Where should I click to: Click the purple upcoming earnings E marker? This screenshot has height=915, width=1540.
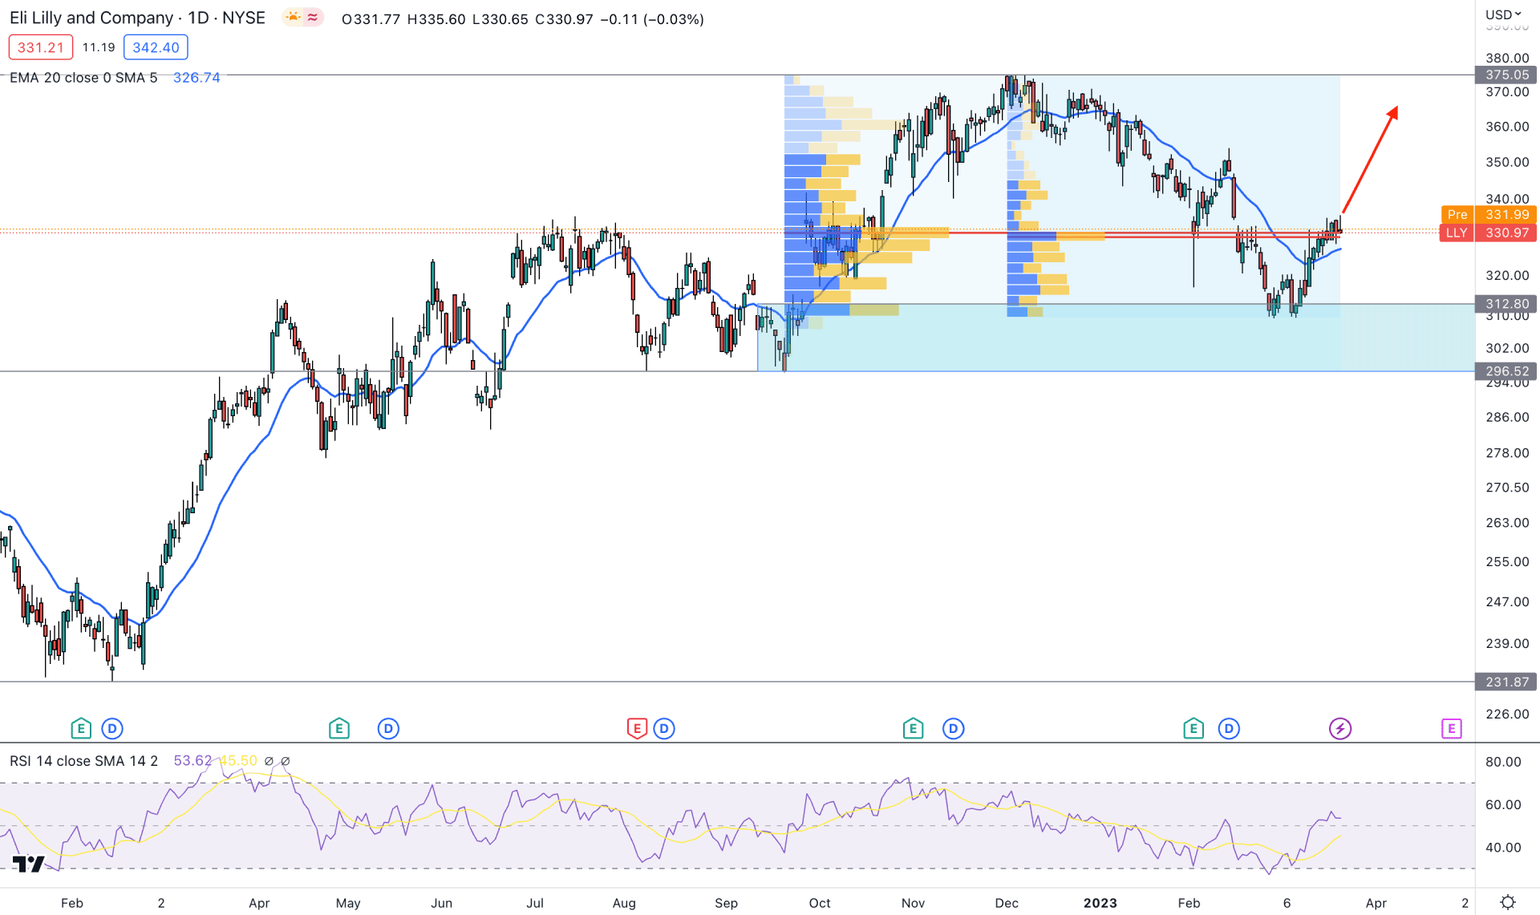pos(1451,728)
